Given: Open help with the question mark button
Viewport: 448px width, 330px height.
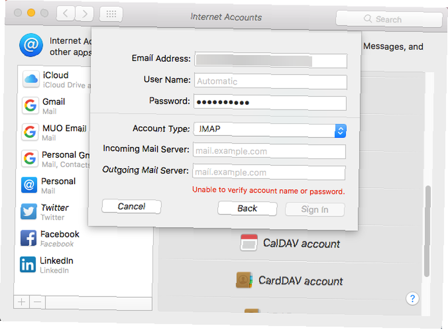Looking at the screenshot, I should coord(412,299).
